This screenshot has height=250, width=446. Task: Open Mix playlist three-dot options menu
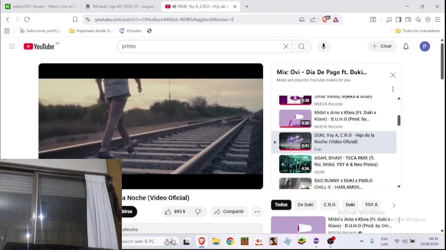click(x=393, y=89)
